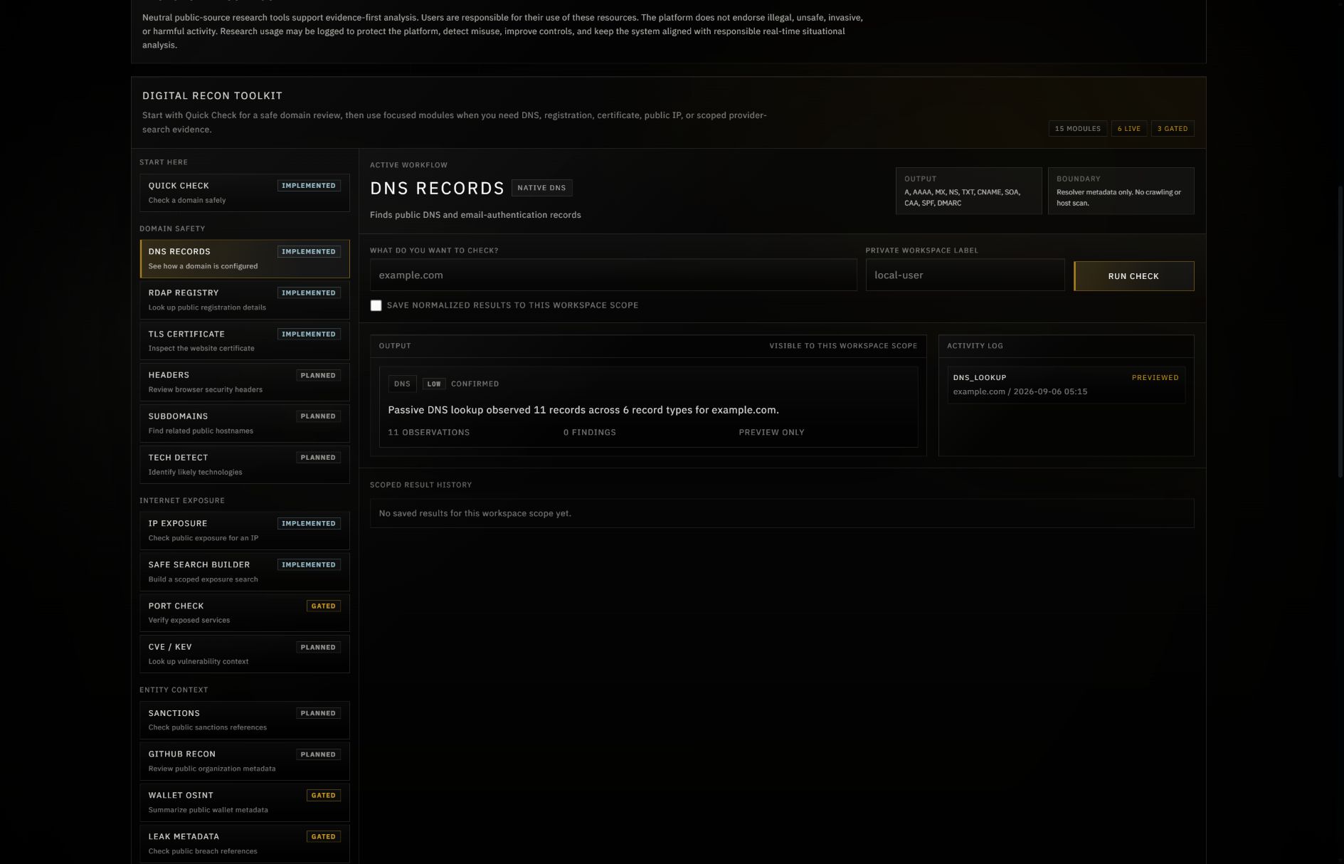Select the DNS_LOOKUP activity log entry
This screenshot has width=1344, height=864.
(1066, 384)
